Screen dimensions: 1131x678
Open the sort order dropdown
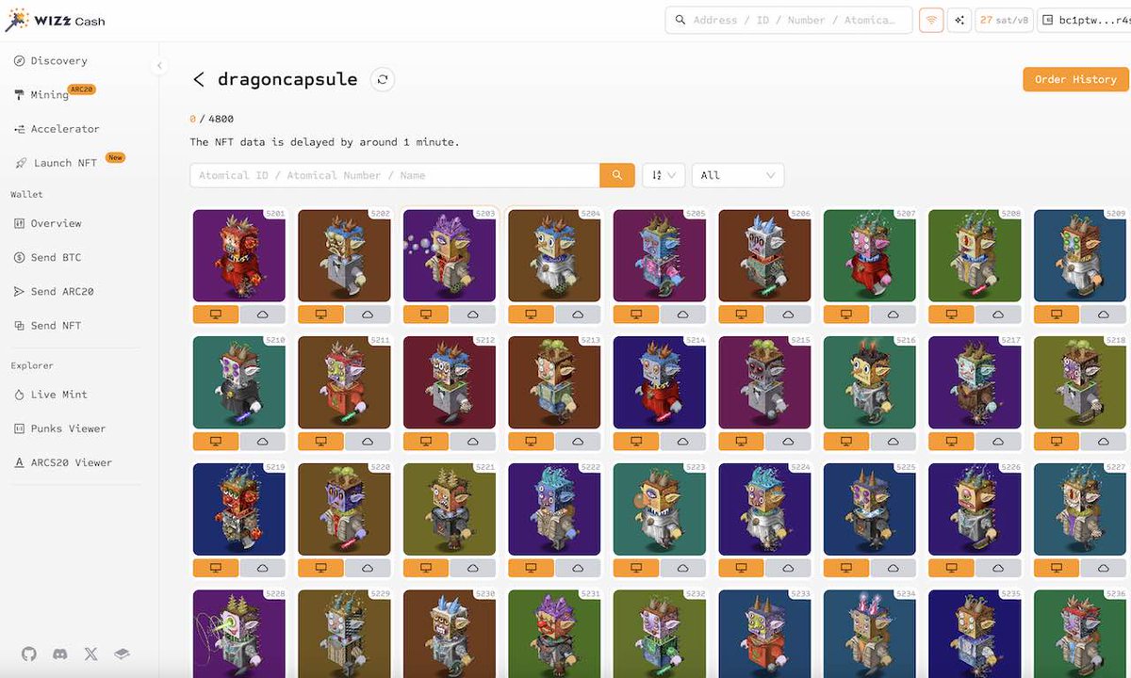pyautogui.click(x=664, y=175)
